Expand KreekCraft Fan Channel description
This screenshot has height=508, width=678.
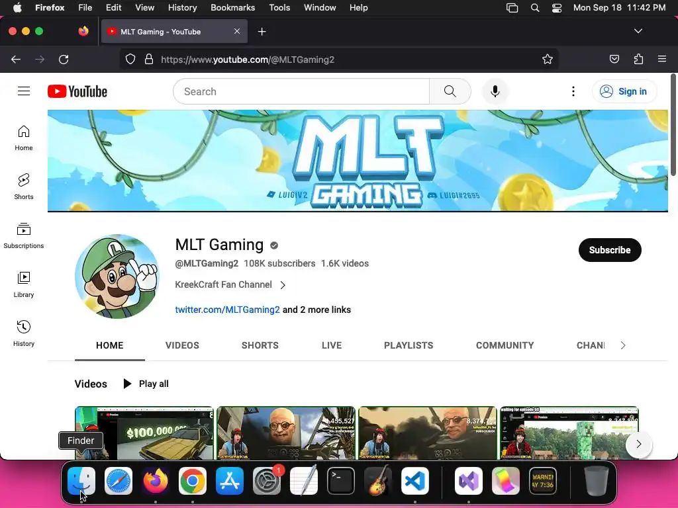pyautogui.click(x=283, y=285)
